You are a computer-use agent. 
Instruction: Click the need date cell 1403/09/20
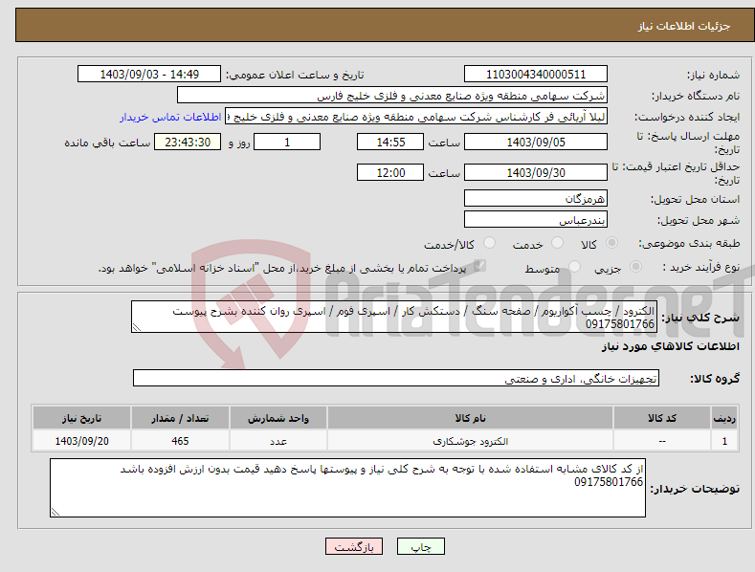[82, 441]
